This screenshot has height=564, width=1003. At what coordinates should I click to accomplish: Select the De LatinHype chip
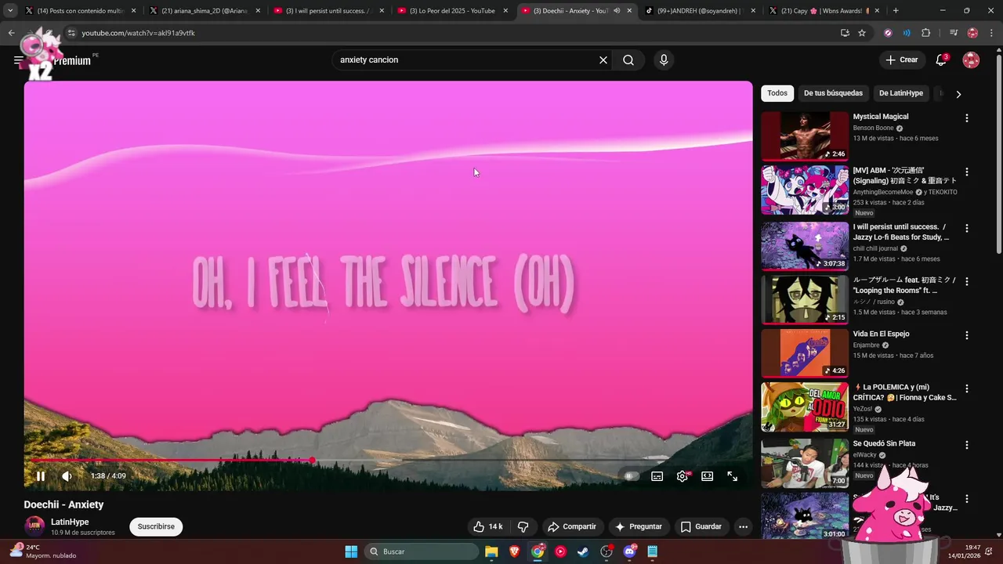901,93
